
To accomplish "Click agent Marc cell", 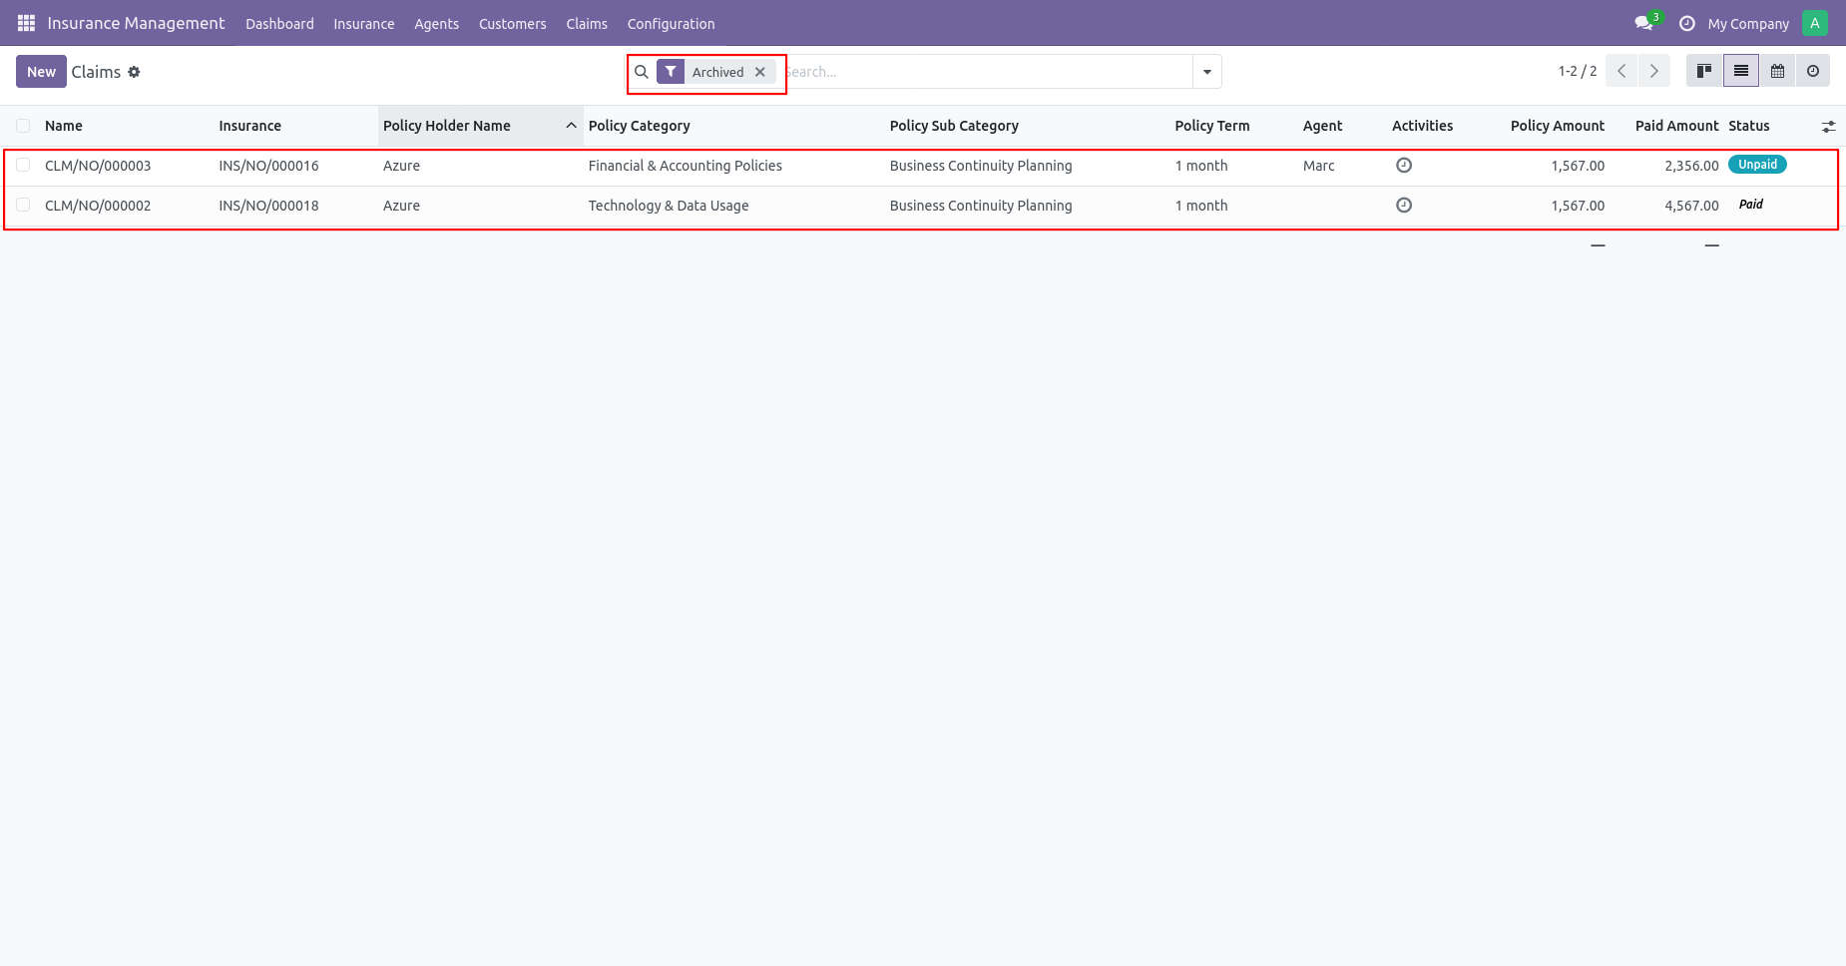I will pyautogui.click(x=1318, y=166).
